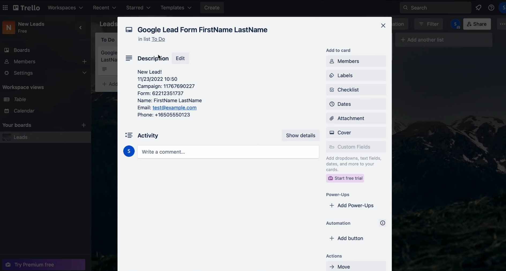Open the test@example.com email link
506x271 pixels.
point(175,108)
